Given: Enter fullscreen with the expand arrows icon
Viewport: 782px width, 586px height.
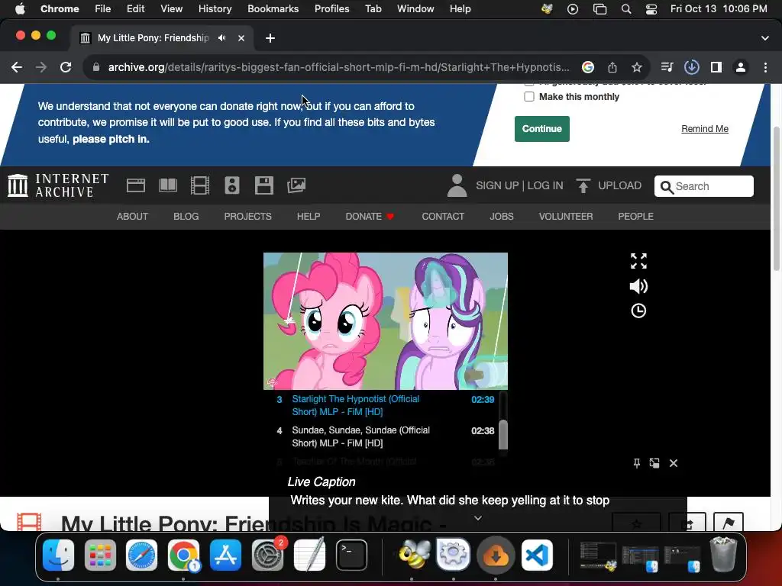Looking at the screenshot, I should click(x=638, y=261).
